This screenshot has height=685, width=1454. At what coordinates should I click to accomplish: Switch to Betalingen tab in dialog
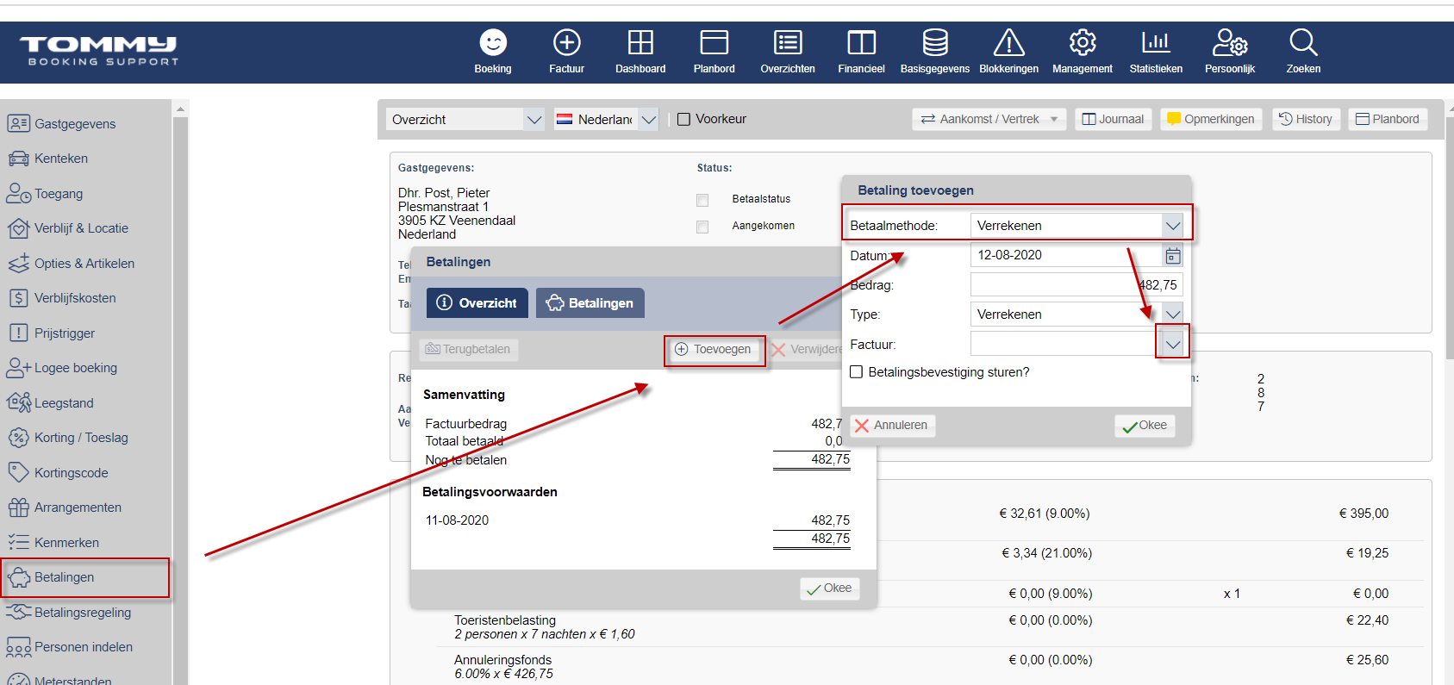pos(590,302)
